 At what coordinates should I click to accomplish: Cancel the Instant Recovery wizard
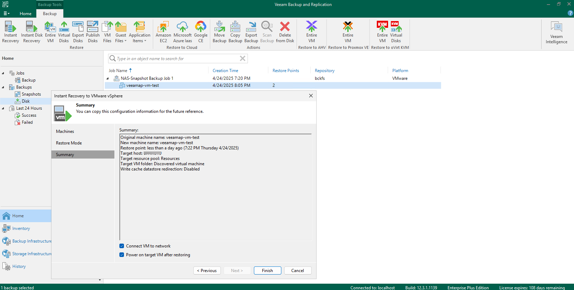pos(298,271)
